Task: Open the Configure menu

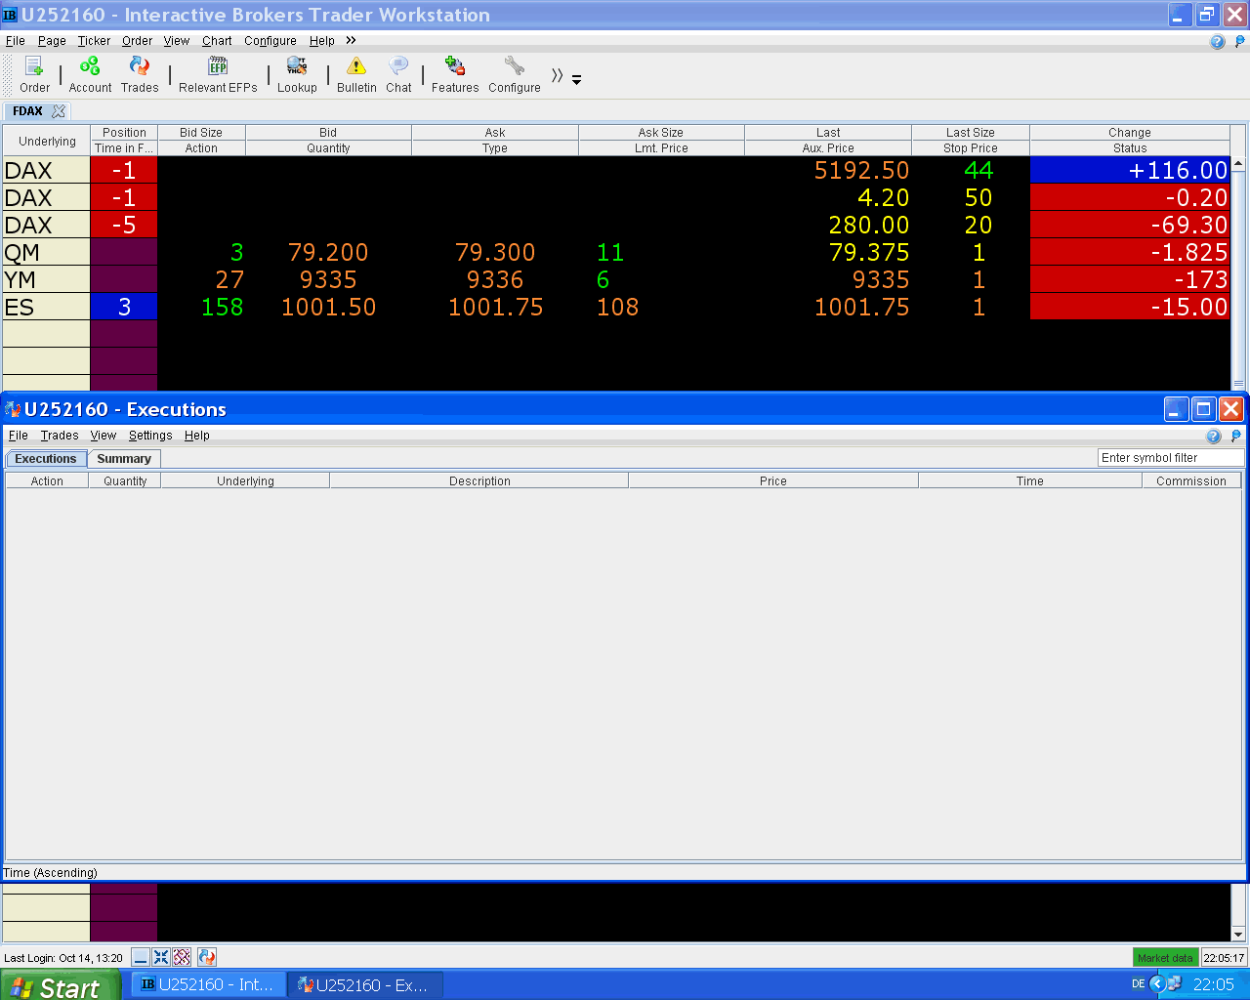Action: click(271, 41)
